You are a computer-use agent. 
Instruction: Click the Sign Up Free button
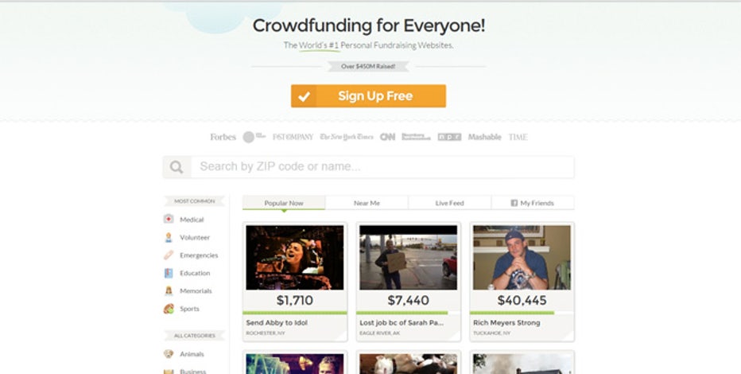(368, 96)
